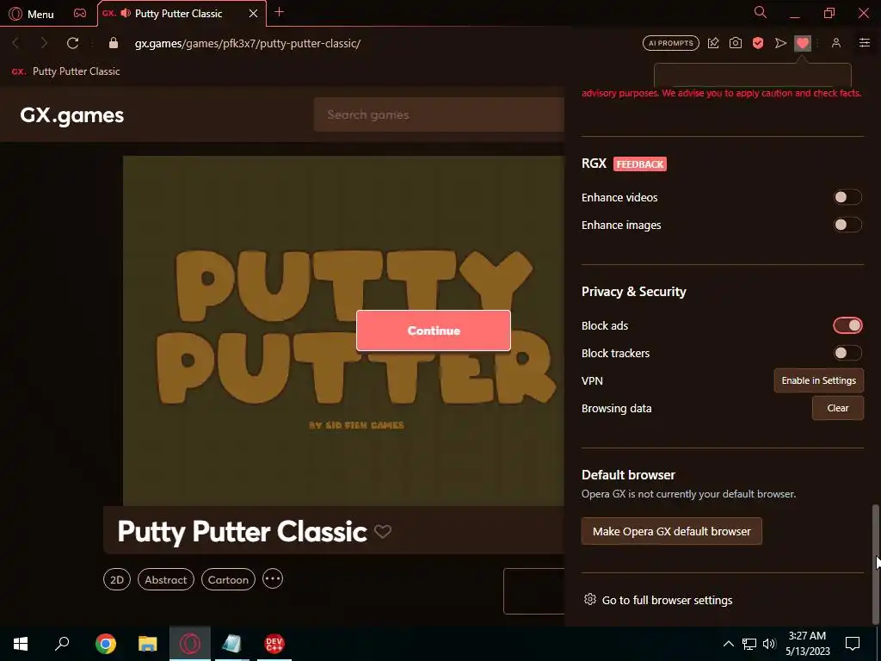Click the share page icon
Image resolution: width=881 pixels, height=661 pixels.
pyautogui.click(x=713, y=43)
